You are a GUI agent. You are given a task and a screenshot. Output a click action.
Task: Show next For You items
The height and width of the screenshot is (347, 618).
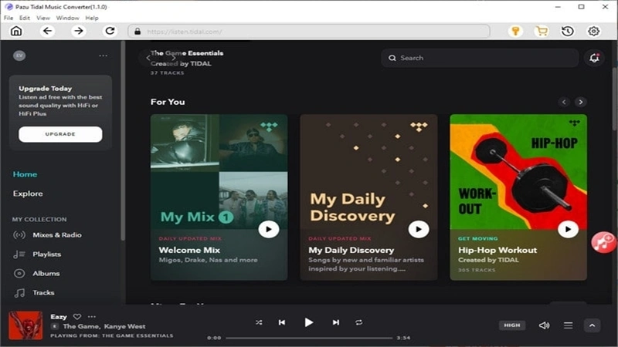coord(581,102)
